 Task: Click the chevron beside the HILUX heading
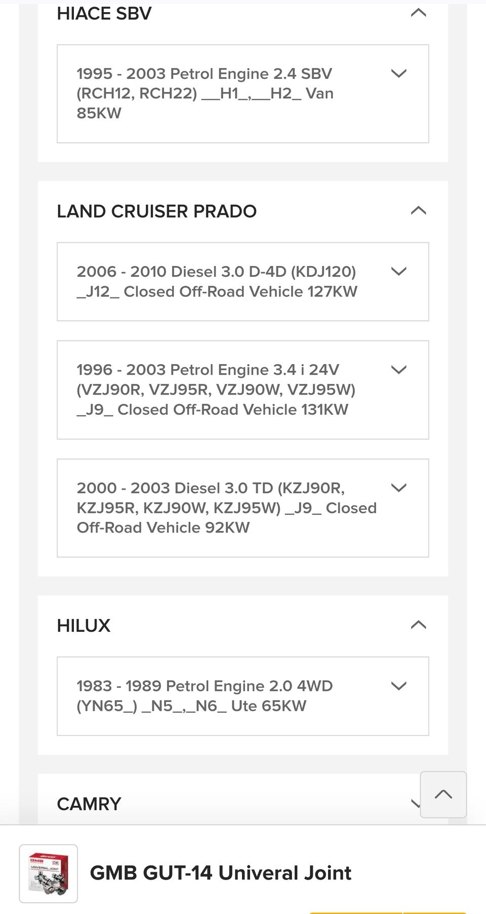click(x=418, y=625)
